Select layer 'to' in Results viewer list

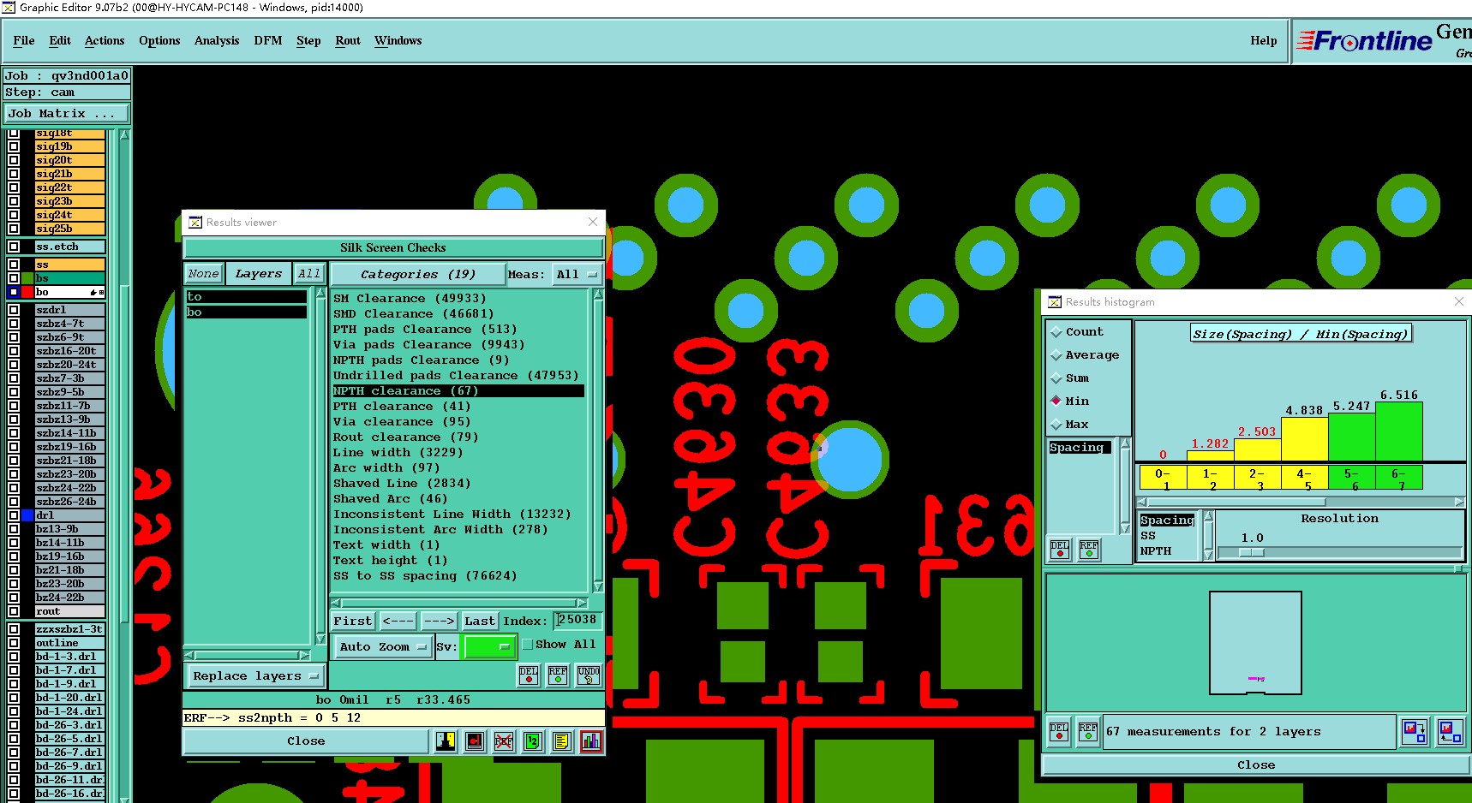pos(247,297)
